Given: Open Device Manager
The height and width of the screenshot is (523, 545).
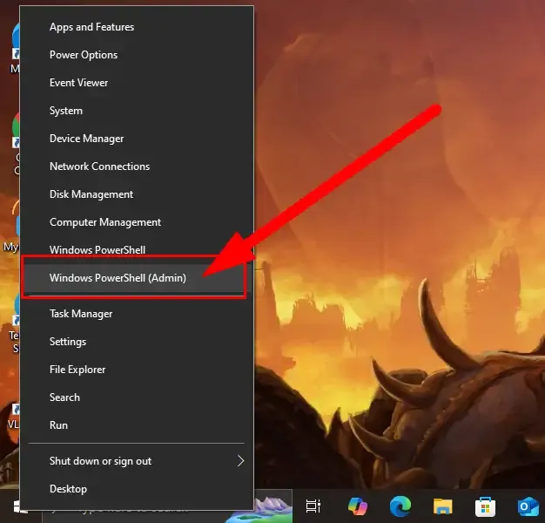Looking at the screenshot, I should [x=137, y=139].
